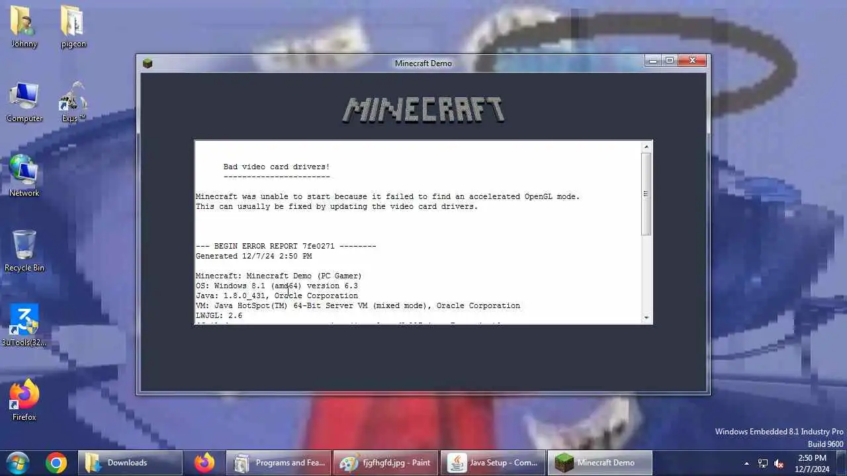This screenshot has height=476, width=847.
Task: Click the 'Java: 1.8.0_431' line
Action: point(277,296)
